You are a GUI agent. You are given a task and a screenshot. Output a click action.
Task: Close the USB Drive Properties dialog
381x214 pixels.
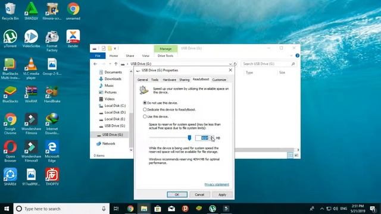point(230,70)
